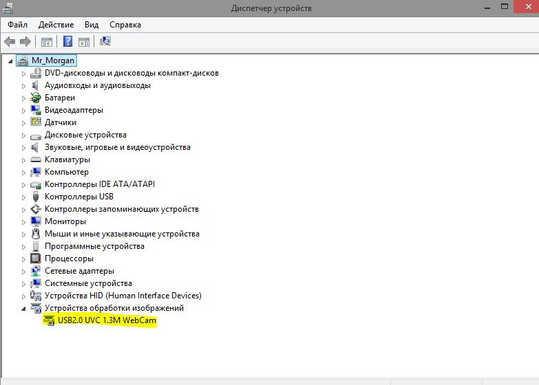Image resolution: width=539 pixels, height=385 pixels.
Task: Click the Scan for hardware changes icon
Action: click(105, 41)
